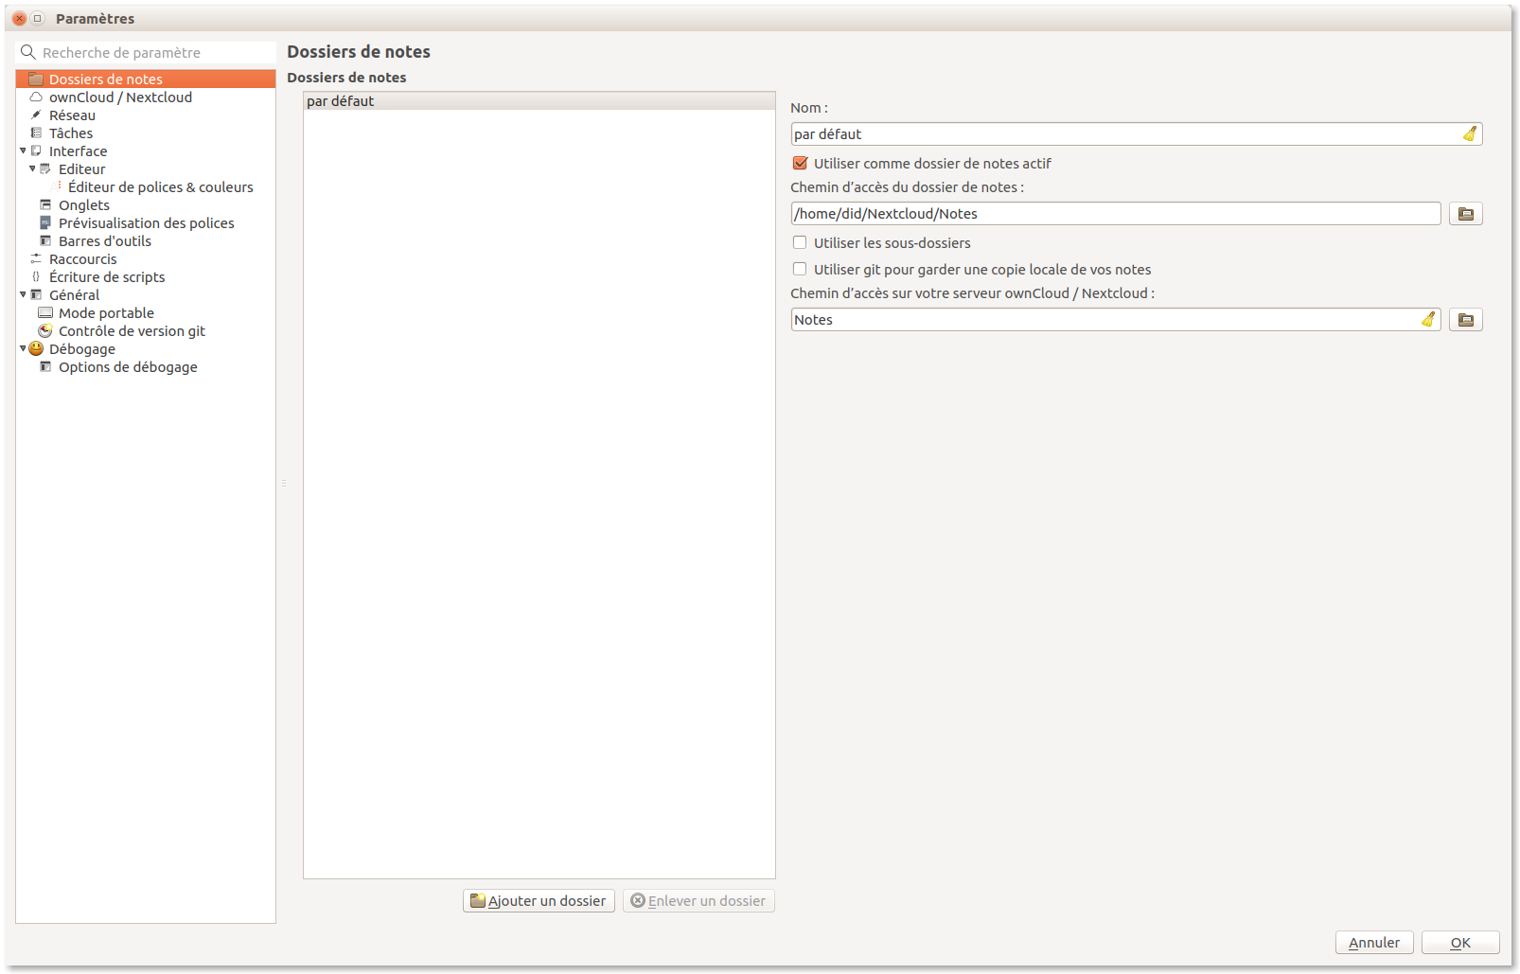Click the search magnifier icon
Viewport: 1520px width, 974px height.
coord(28,53)
